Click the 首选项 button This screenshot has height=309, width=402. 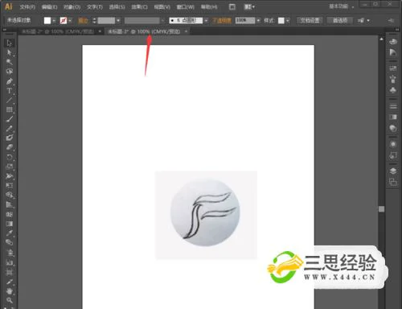point(340,20)
